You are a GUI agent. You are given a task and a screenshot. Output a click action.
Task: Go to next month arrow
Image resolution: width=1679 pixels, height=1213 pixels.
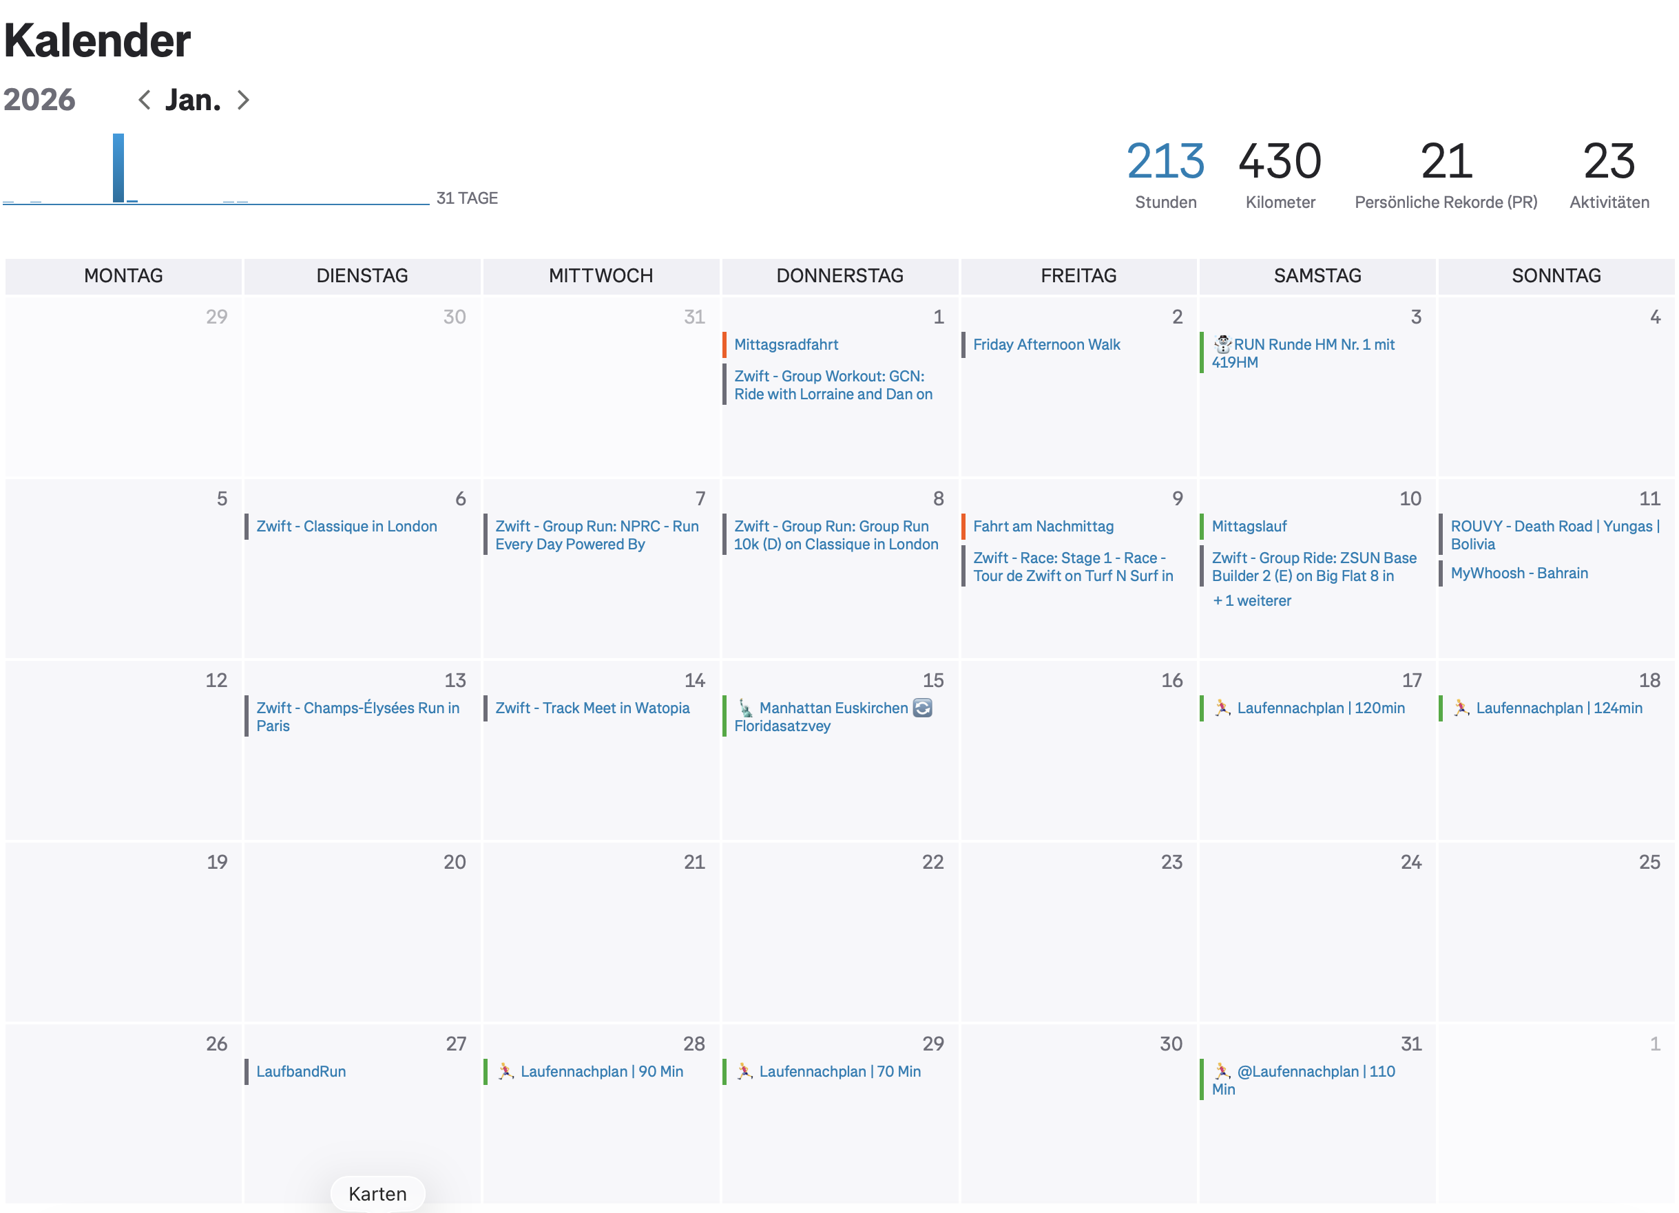click(243, 100)
